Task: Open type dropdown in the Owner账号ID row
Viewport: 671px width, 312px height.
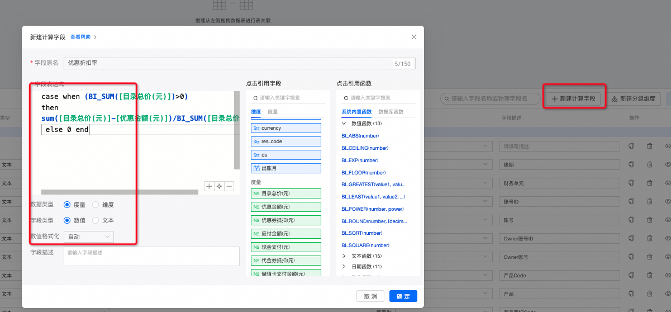Action: [x=486, y=238]
